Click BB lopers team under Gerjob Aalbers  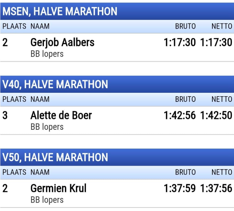[x=47, y=54]
